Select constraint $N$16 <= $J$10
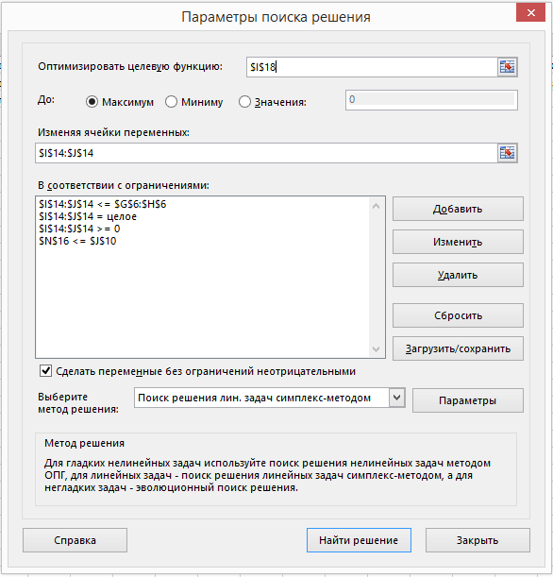Image resolution: width=553 pixels, height=577 pixels. [77, 241]
